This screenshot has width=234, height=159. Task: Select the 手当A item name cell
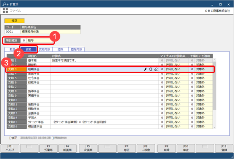tap(38, 117)
